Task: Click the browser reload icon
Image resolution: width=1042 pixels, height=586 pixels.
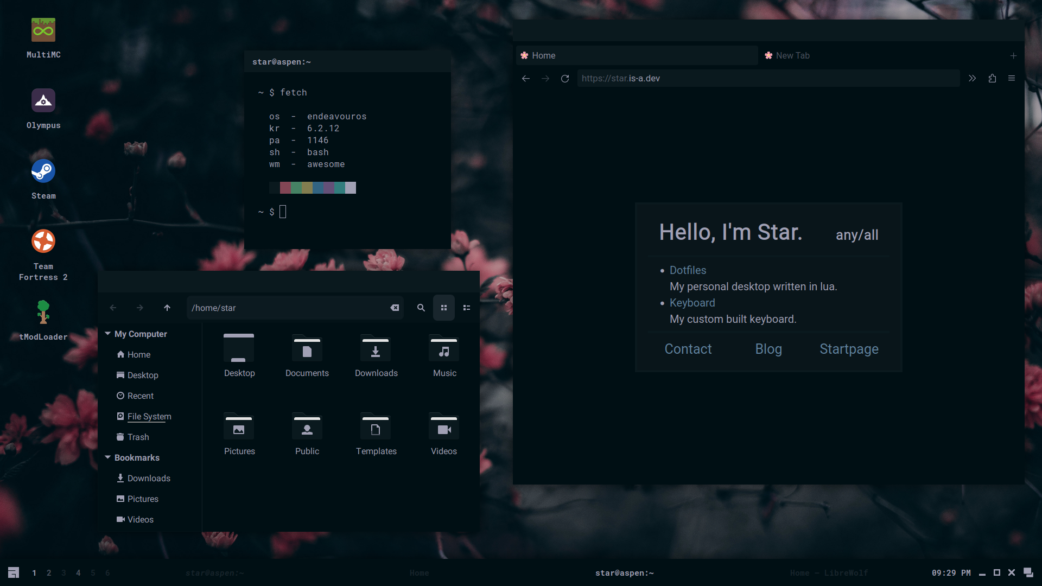Action: [565, 79]
